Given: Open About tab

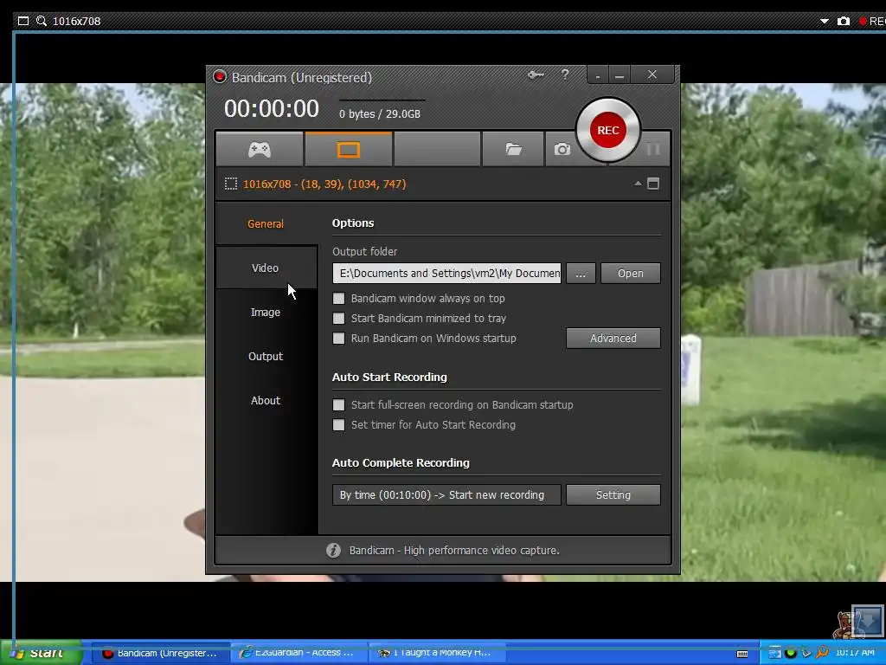Looking at the screenshot, I should click(266, 400).
